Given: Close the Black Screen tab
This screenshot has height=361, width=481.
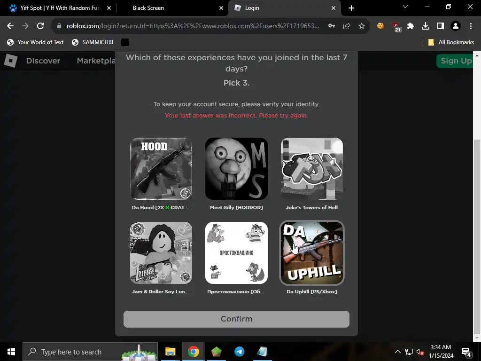Looking at the screenshot, I should [221, 8].
